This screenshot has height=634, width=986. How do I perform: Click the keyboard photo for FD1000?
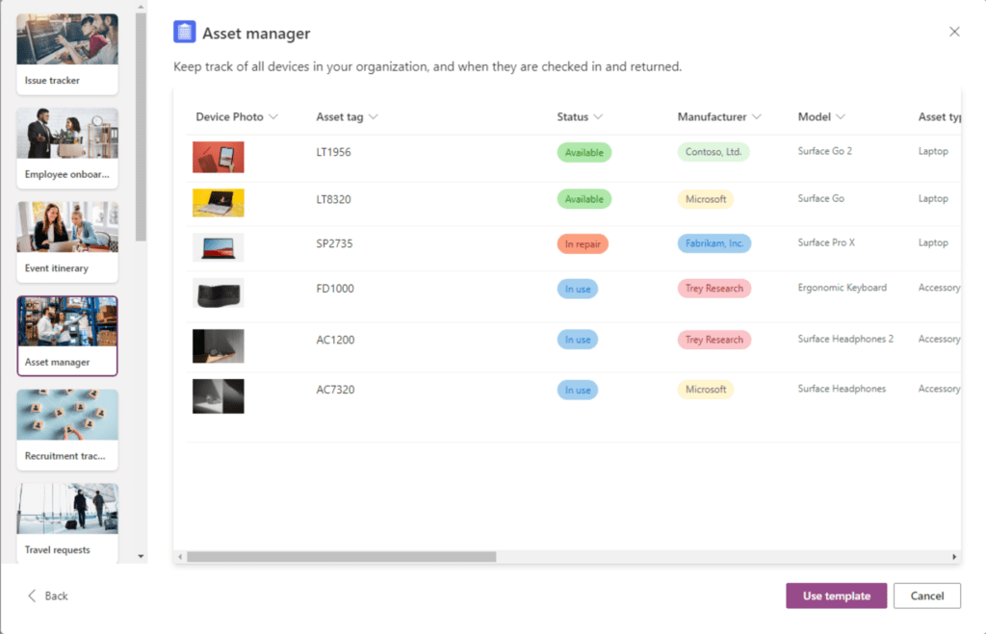[x=219, y=294]
